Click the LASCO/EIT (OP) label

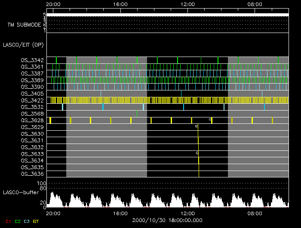(x=23, y=45)
